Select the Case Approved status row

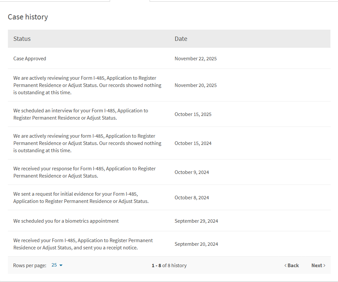pos(30,59)
